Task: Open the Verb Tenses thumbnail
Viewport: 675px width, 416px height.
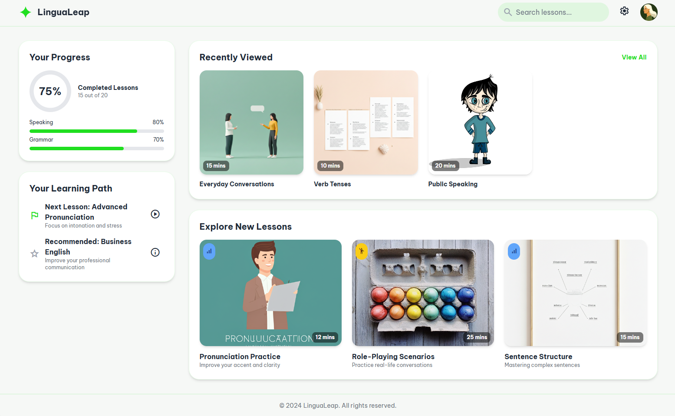Action: [x=365, y=122]
